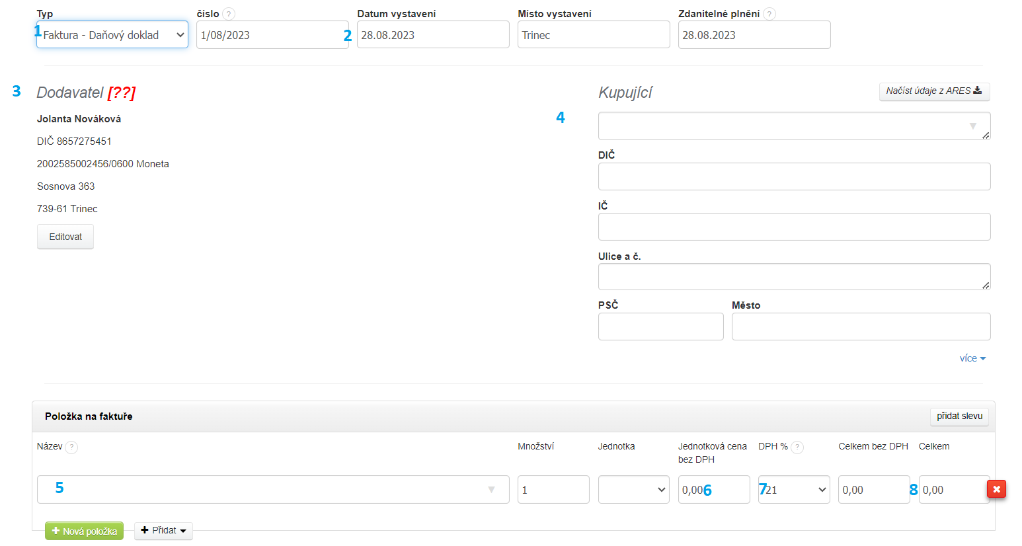Screen dimensions: 1022x546
Task: Open the Typ invoice type dropdown
Action: [x=112, y=35]
